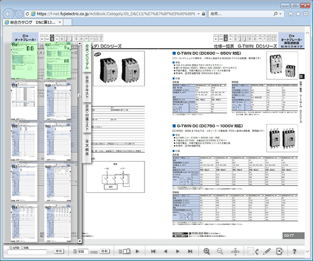
Task: Open help with the question mark icon
Action: tap(294, 251)
